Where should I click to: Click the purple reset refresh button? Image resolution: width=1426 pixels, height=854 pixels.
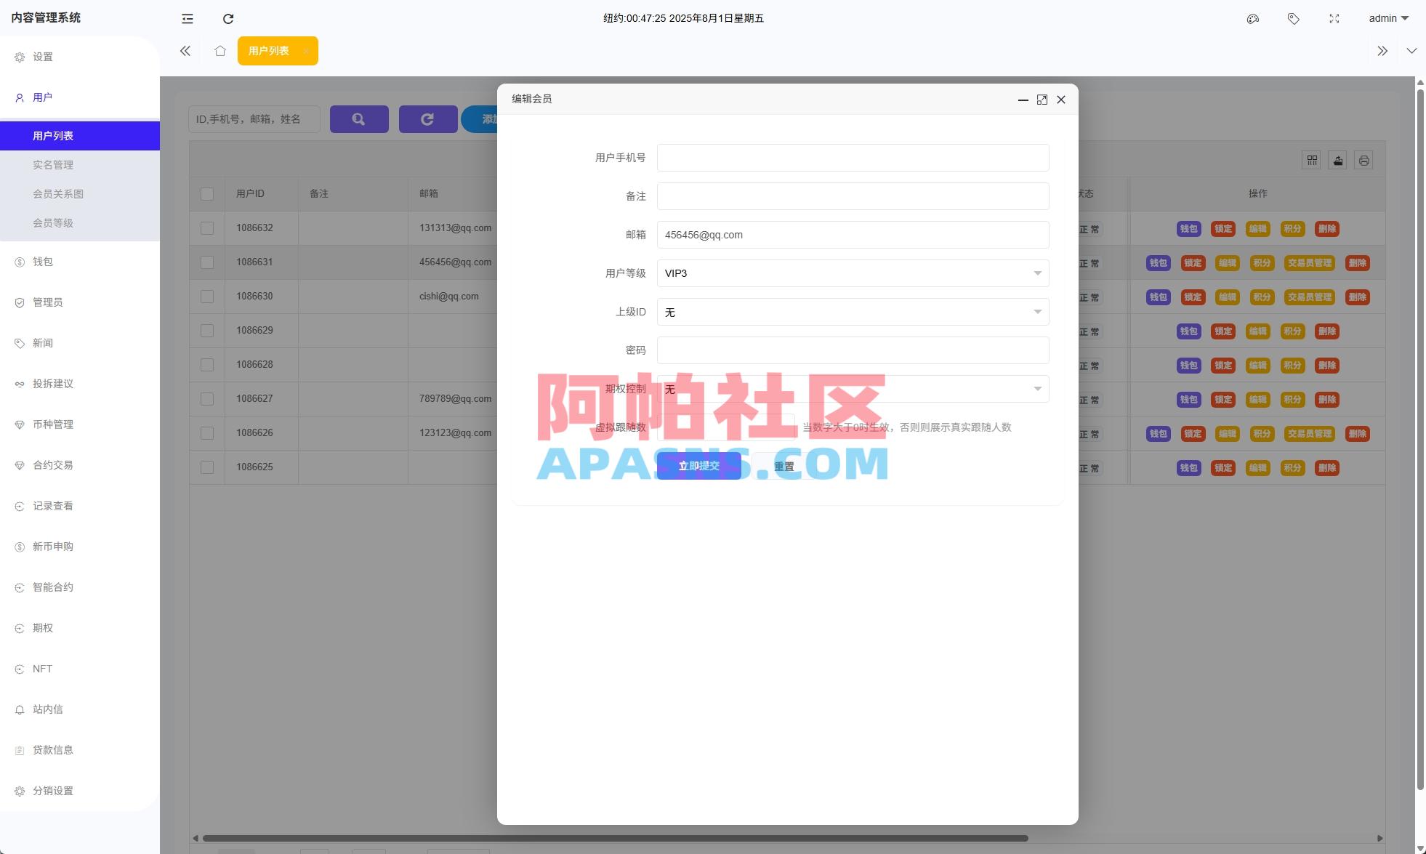click(428, 119)
